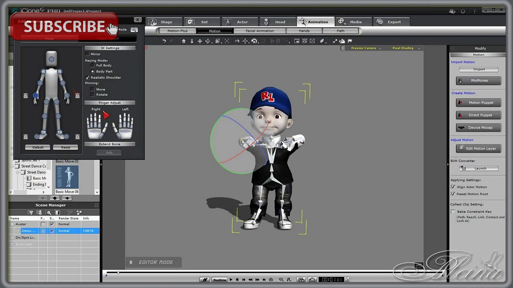Click the filter icon in Scene Manager
The image size is (513, 288).
(30, 212)
